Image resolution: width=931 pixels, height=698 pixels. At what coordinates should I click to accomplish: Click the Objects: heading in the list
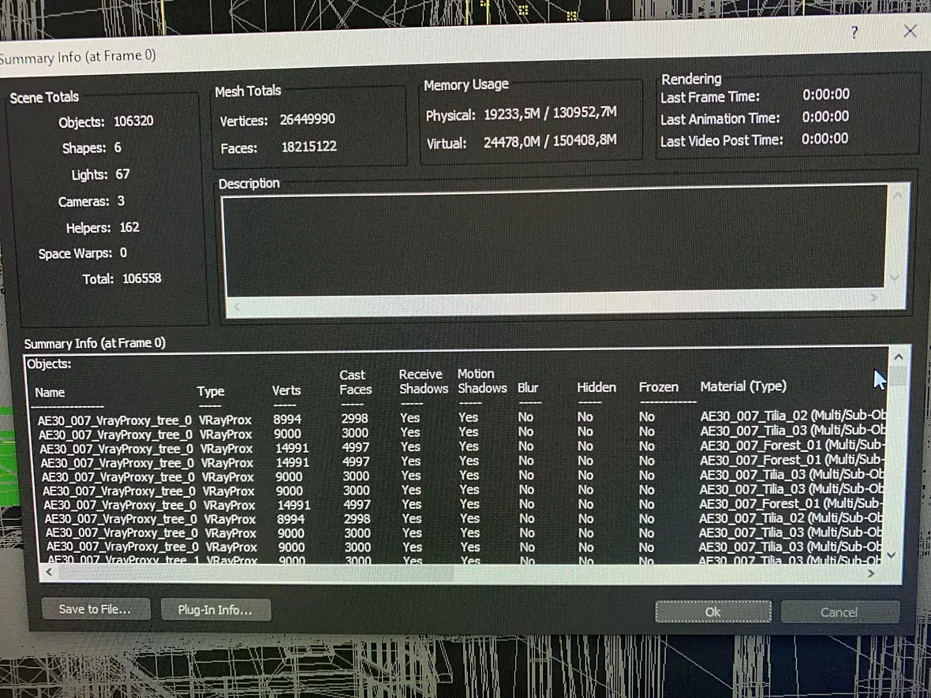click(49, 364)
